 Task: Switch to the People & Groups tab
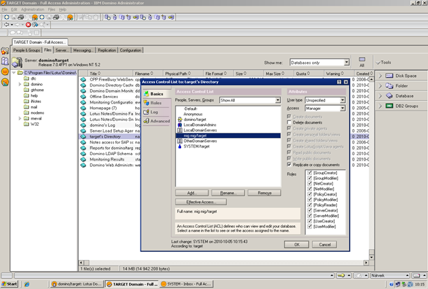27,50
